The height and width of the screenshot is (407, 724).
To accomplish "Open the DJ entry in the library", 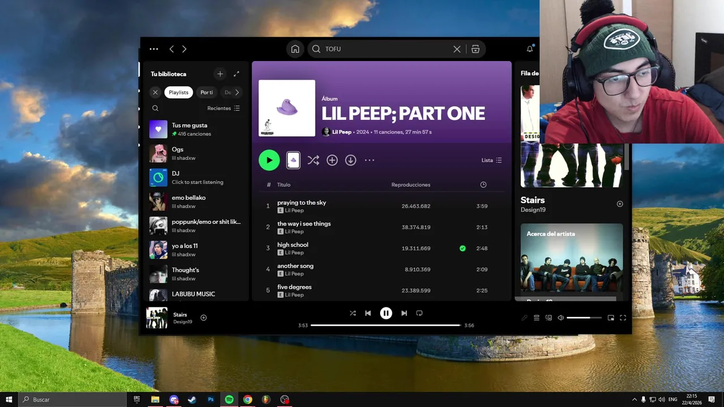I will pyautogui.click(x=196, y=177).
